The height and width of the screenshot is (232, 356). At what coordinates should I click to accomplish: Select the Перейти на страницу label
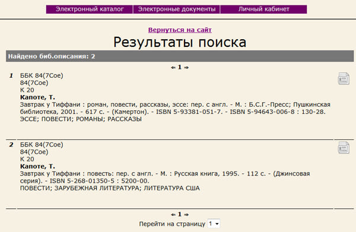(172, 224)
